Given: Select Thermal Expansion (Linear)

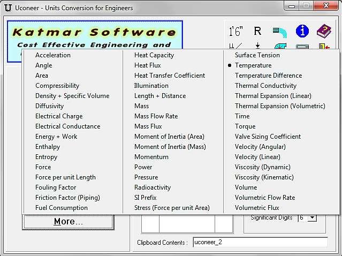Looking at the screenshot, I should point(273,96).
